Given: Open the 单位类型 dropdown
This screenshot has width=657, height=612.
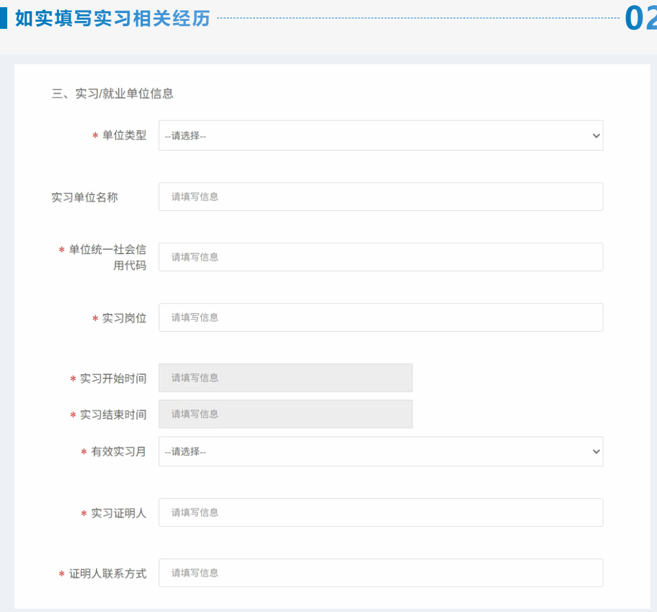Looking at the screenshot, I should pyautogui.click(x=380, y=136).
